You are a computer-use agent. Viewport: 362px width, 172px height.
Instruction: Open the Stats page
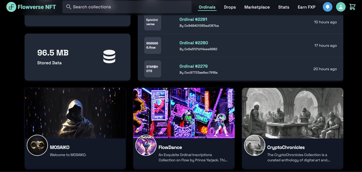(x=284, y=7)
